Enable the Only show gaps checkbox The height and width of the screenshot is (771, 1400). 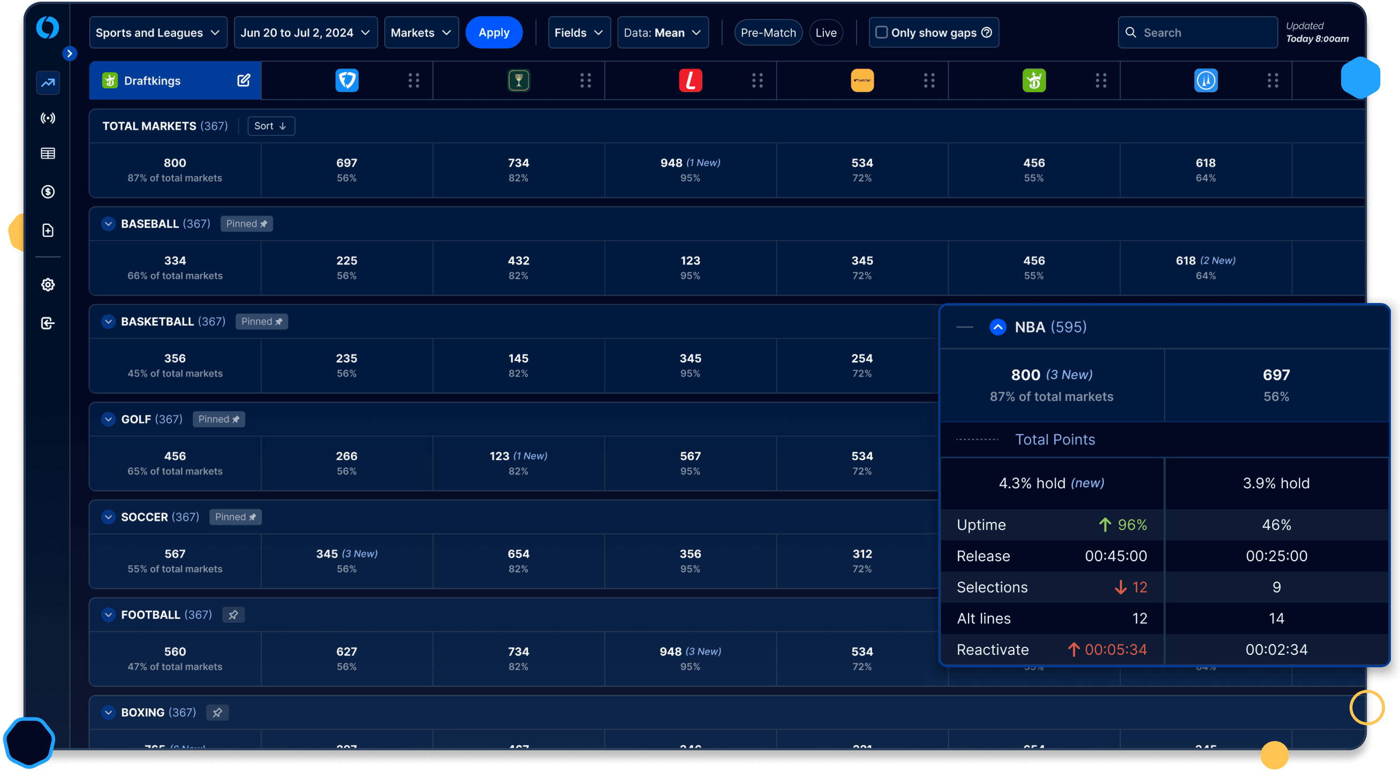pyautogui.click(x=882, y=33)
